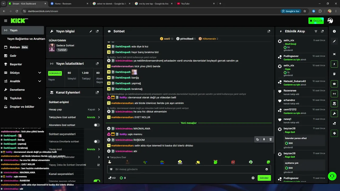Select Yayın in the sidebar
This screenshot has height=191, width=340.
pos(23,30)
